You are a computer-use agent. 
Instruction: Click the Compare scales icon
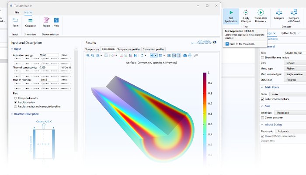pyautogui.click(x=279, y=13)
